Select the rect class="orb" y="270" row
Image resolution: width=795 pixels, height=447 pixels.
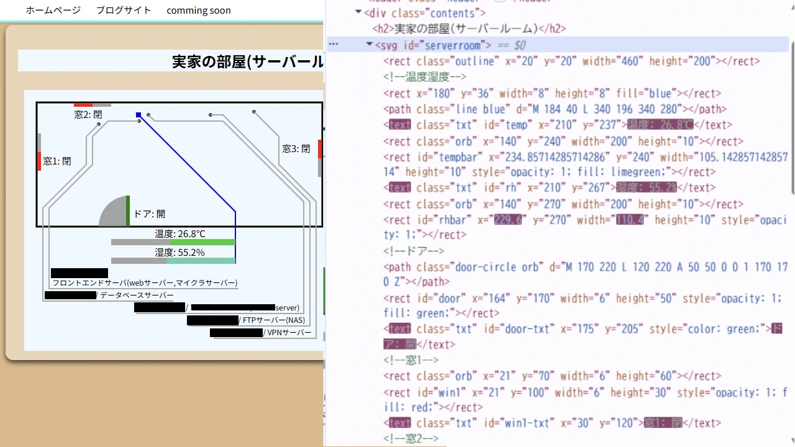pos(563,204)
